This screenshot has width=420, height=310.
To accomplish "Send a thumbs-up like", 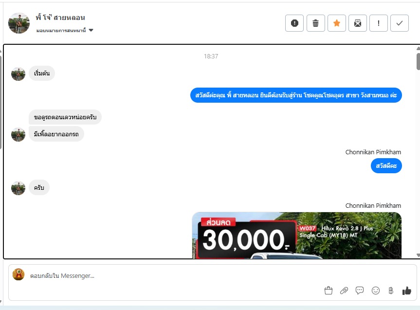I will 406,291.
